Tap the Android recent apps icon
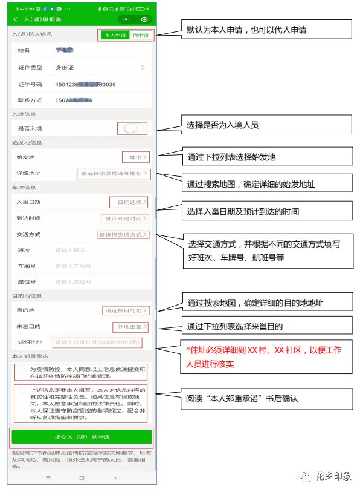The width and height of the screenshot is (363, 492). pyautogui.click(x=48, y=478)
